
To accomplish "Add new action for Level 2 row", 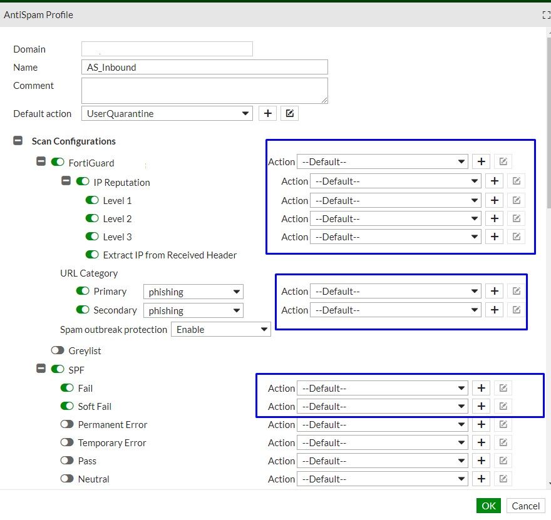I will click(x=494, y=218).
